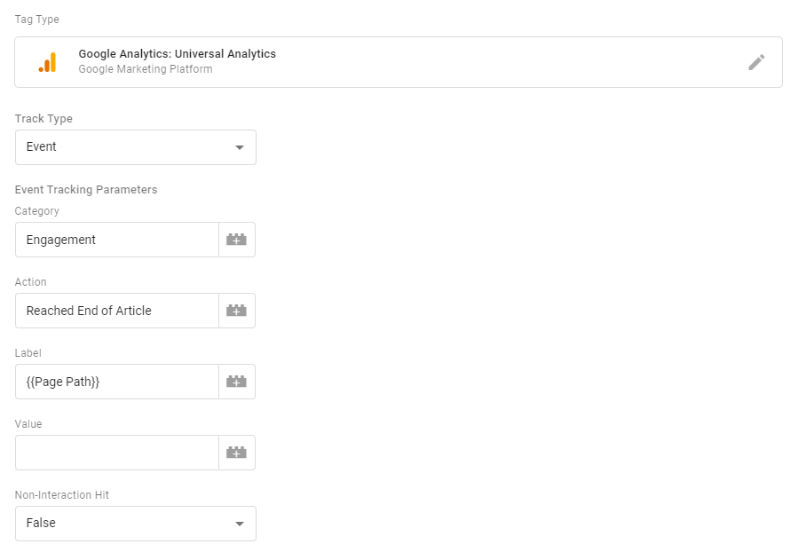
Task: Click the pencil edit icon for Tag Type
Action: tap(756, 62)
